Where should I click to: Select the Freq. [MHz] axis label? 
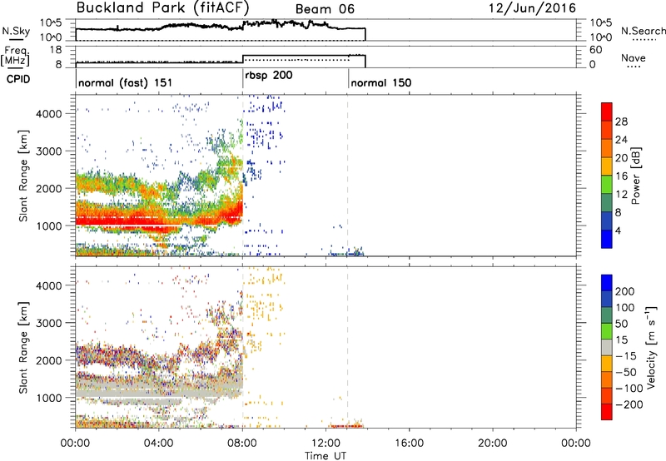point(16,57)
